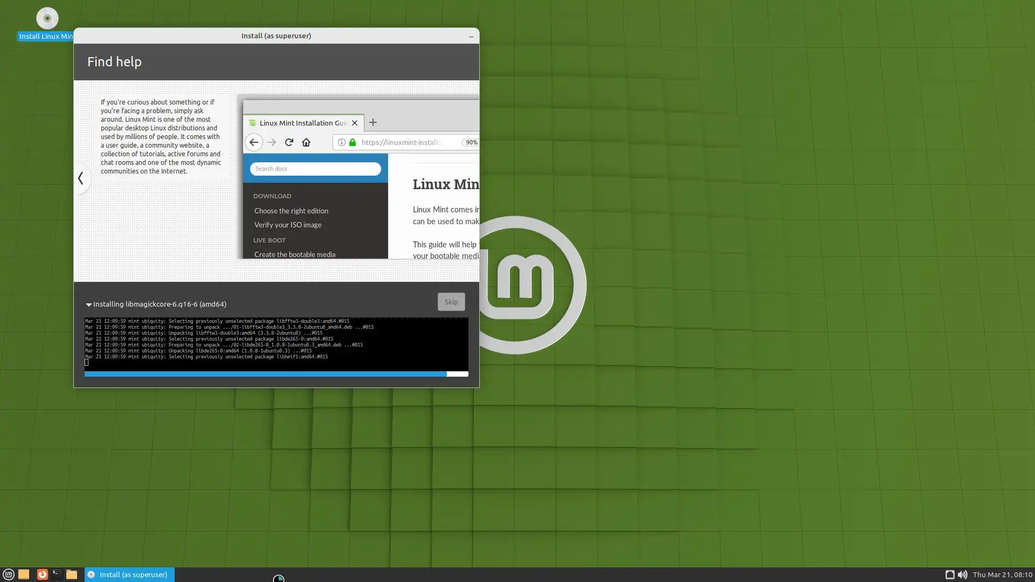Go to the previous slideshow slide arrow
This screenshot has width=1035, height=582.
coord(81,178)
